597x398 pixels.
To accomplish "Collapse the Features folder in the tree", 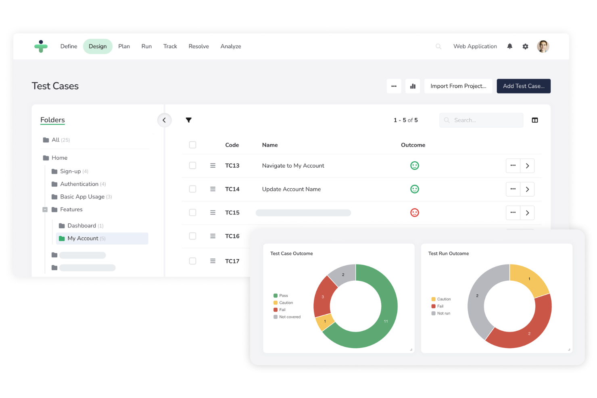I will pyautogui.click(x=45, y=209).
